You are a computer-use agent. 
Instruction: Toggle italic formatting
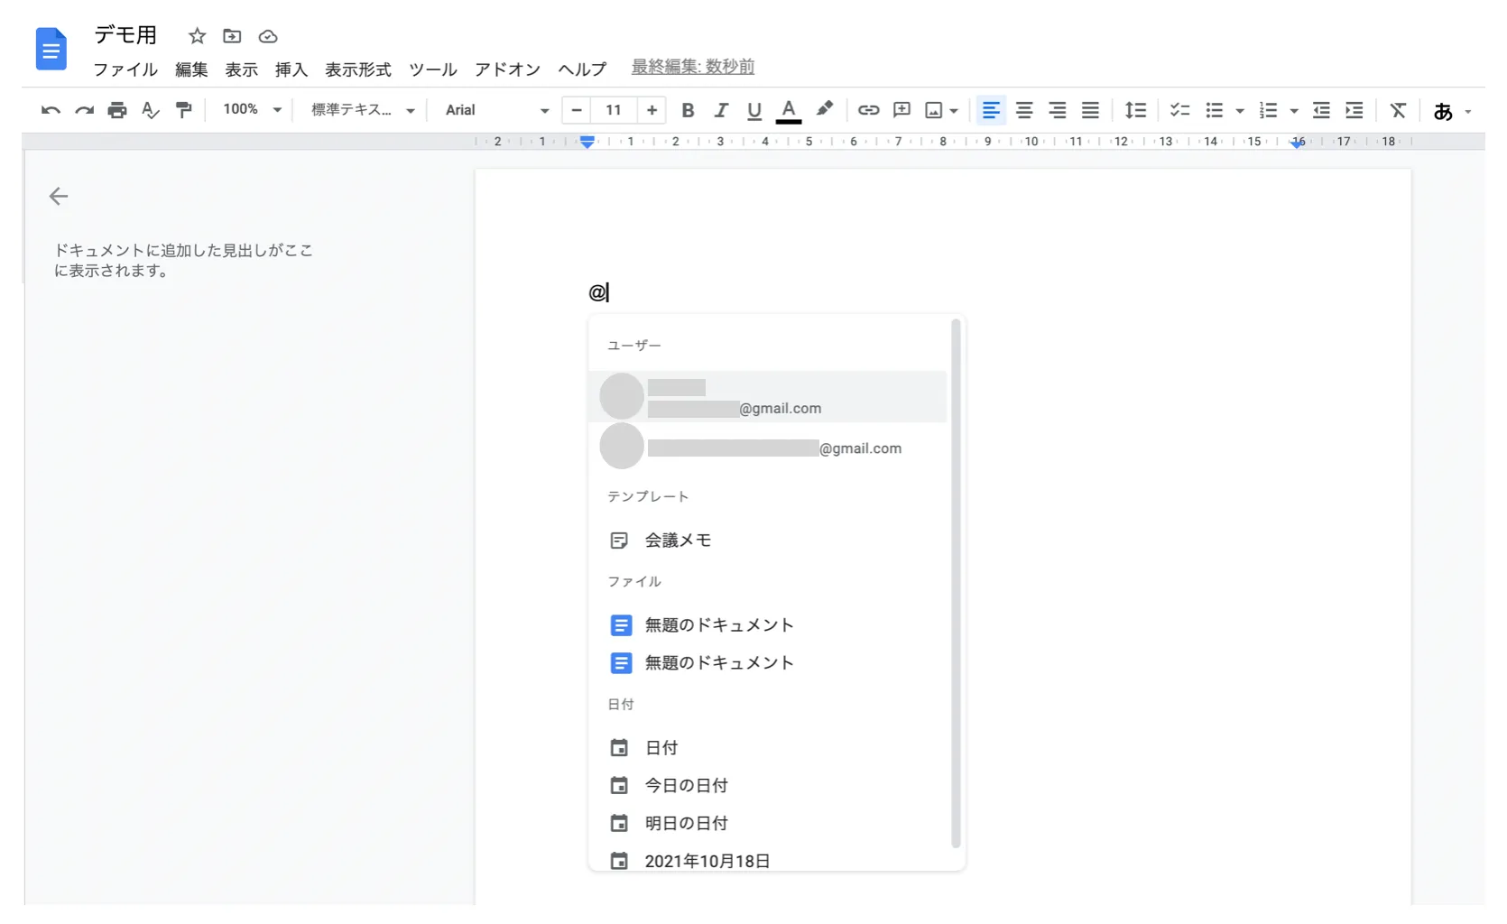click(x=721, y=110)
